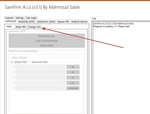Open the Bypass FRP tab
Screen dimensions: 150x114
coord(63,22)
